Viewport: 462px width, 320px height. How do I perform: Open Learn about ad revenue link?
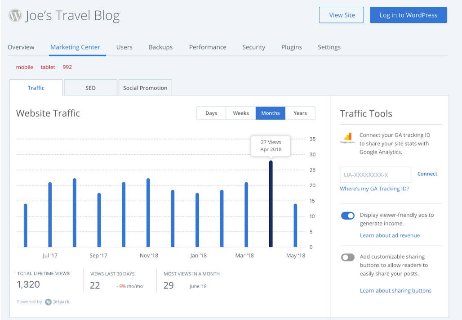point(390,235)
